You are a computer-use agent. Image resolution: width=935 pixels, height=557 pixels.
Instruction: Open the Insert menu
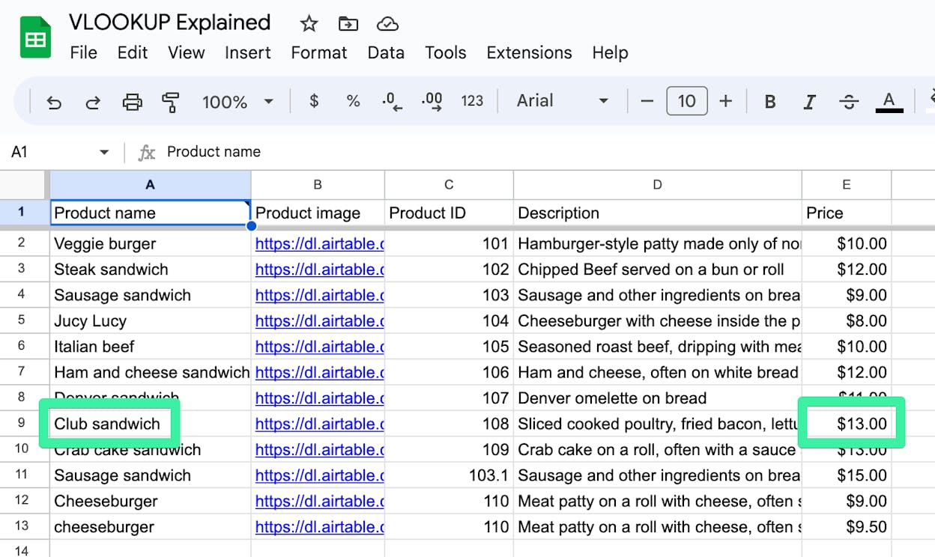[248, 52]
